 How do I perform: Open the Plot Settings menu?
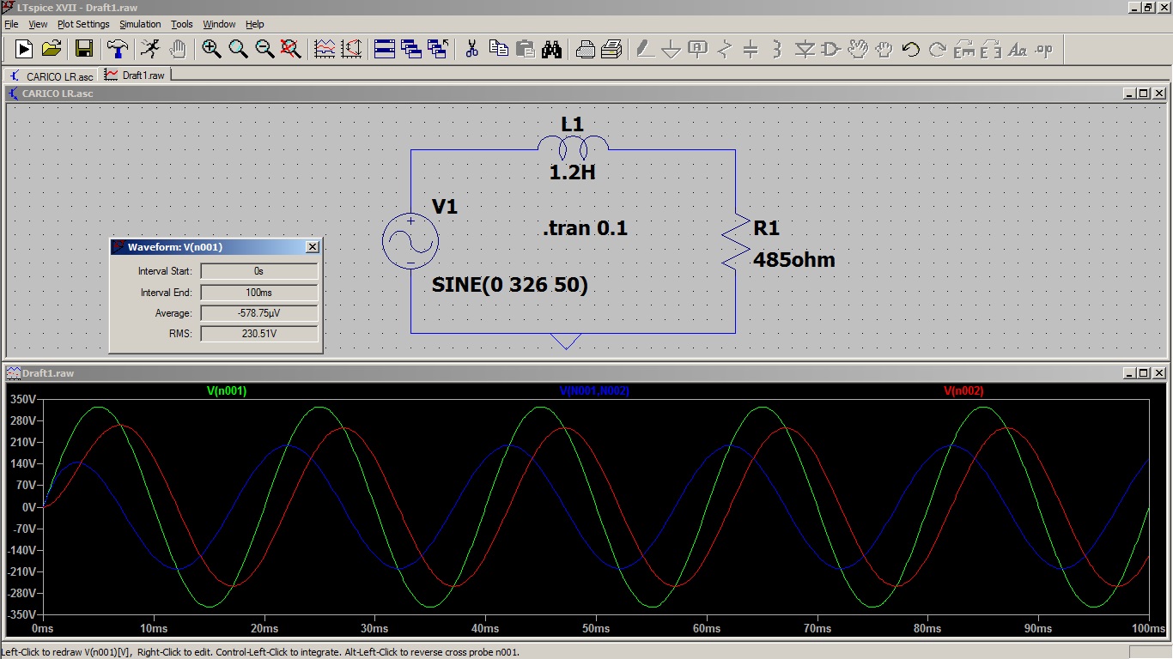[x=83, y=24]
